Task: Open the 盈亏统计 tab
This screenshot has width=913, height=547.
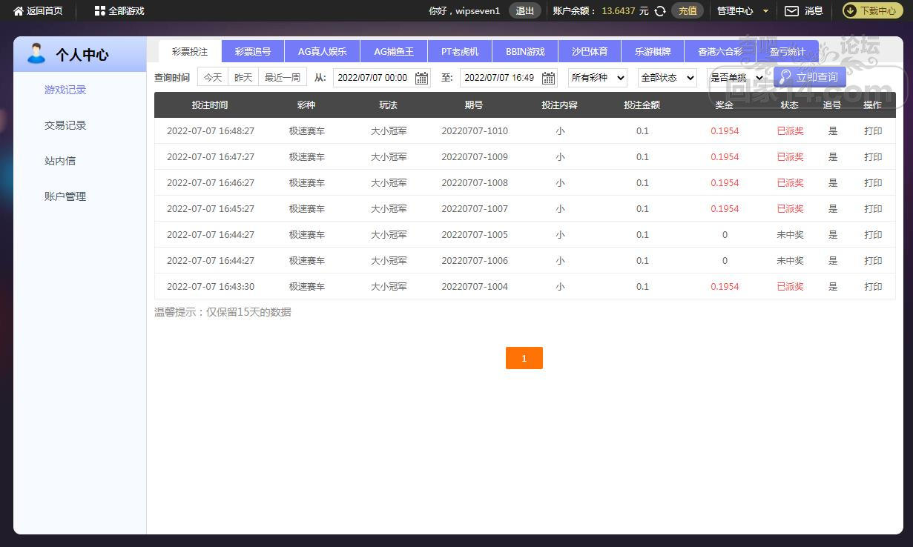Action: click(788, 52)
